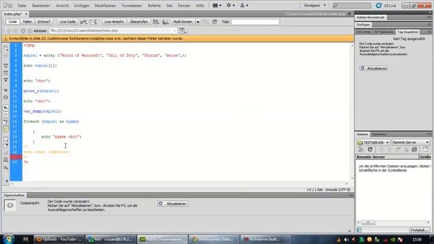Open the CS Live services button
The width and height of the screenshot is (434, 244).
[x=386, y=5]
